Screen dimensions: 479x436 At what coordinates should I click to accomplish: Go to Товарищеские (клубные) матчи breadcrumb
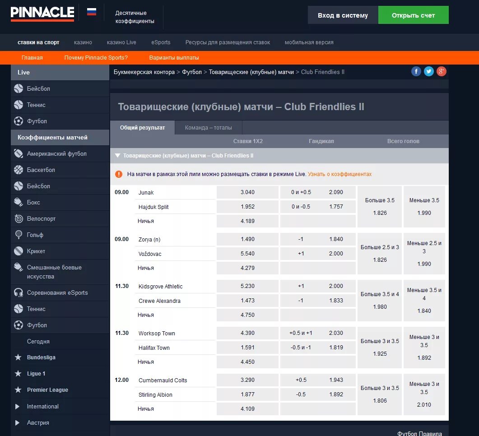click(x=251, y=72)
